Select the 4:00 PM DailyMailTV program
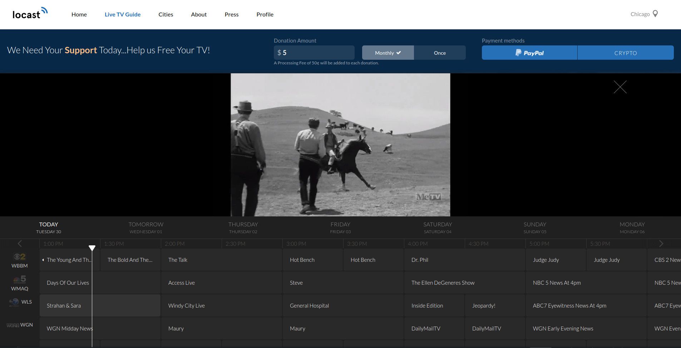 [434, 328]
